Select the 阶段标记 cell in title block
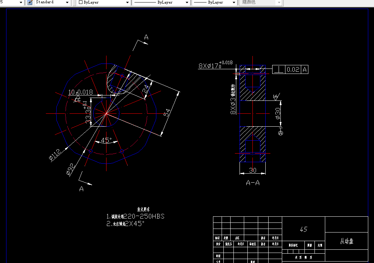 click(x=293, y=245)
